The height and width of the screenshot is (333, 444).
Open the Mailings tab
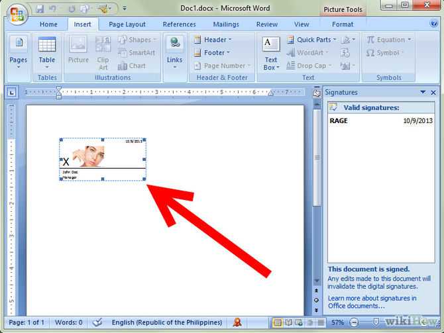[226, 24]
